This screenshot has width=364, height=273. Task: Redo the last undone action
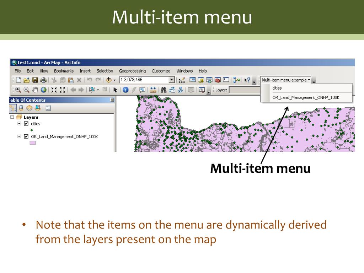pyautogui.click(x=98, y=80)
